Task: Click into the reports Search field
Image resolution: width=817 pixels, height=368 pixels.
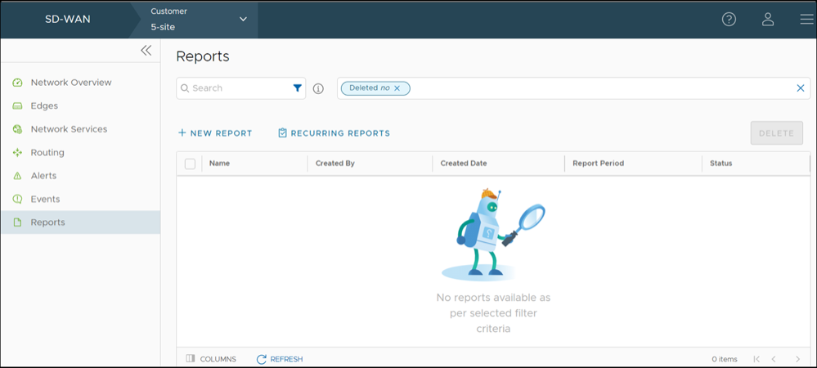Action: [237, 88]
